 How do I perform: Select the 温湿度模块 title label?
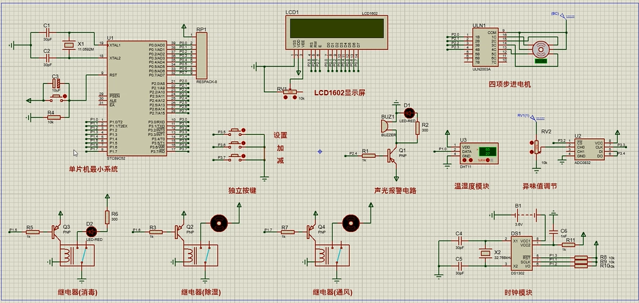pyautogui.click(x=472, y=186)
